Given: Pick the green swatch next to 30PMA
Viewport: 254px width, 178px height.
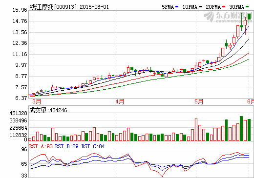Looking at the screenshot, I should [247, 7].
